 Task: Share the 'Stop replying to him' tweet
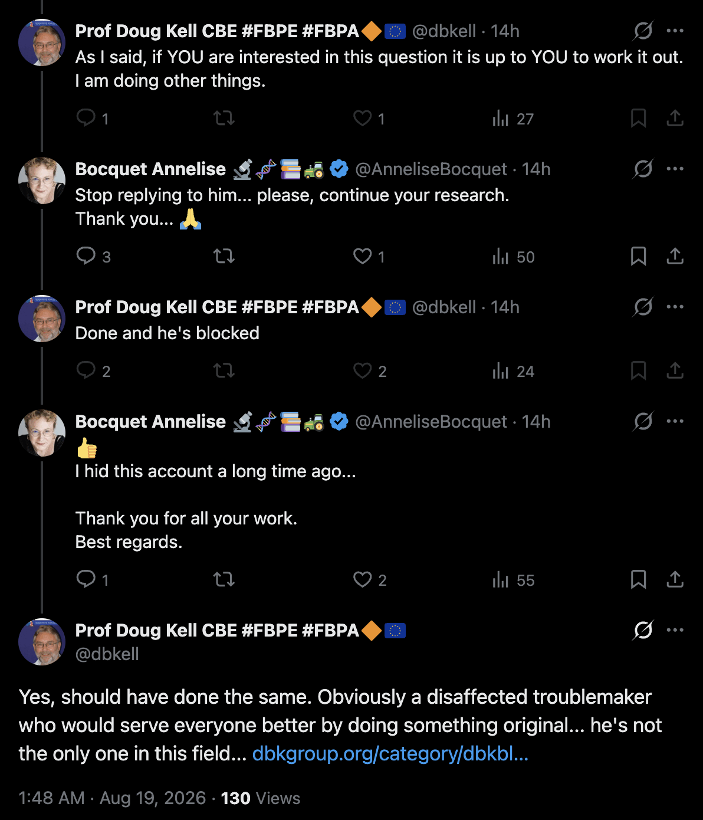pyautogui.click(x=675, y=256)
